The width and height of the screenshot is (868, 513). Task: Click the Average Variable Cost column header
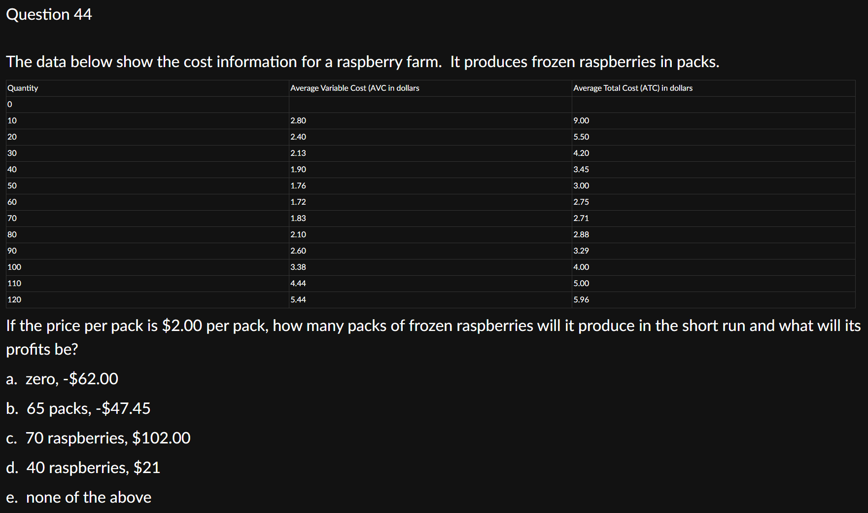[x=355, y=88]
